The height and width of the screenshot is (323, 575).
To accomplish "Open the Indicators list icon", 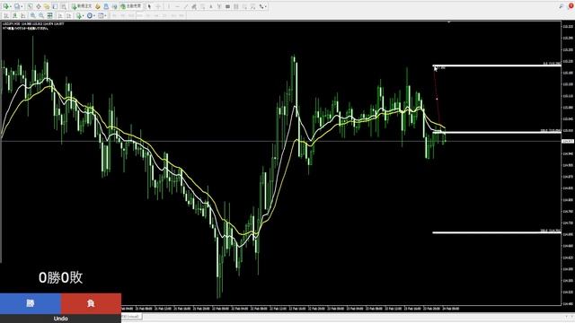I will coord(79,15).
